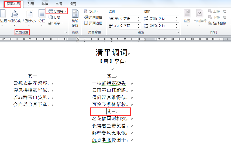Decrease the 段前 spacing value
This screenshot has height=152, width=231.
click(x=177, y=20)
